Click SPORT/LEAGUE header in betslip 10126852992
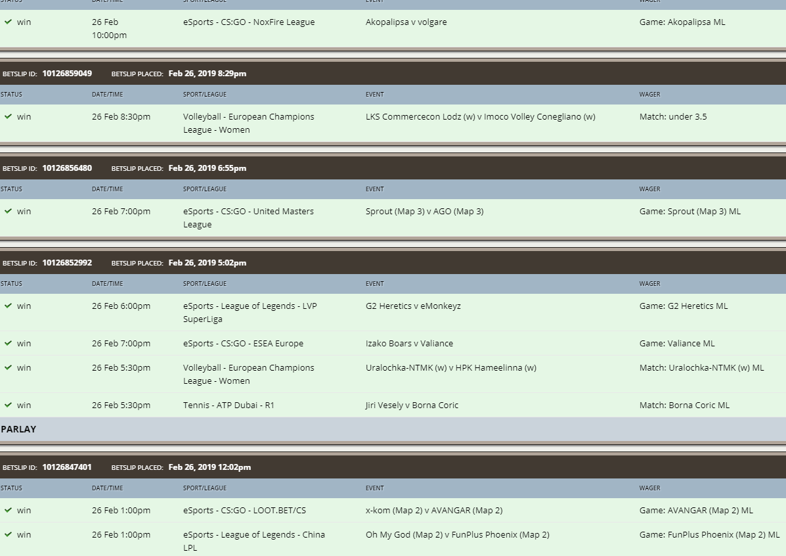 point(204,283)
